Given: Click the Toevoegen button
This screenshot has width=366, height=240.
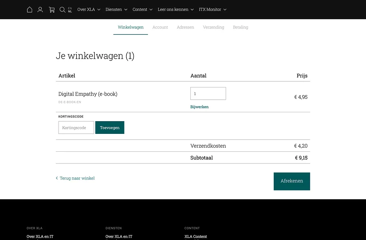Looking at the screenshot, I should tap(110, 127).
